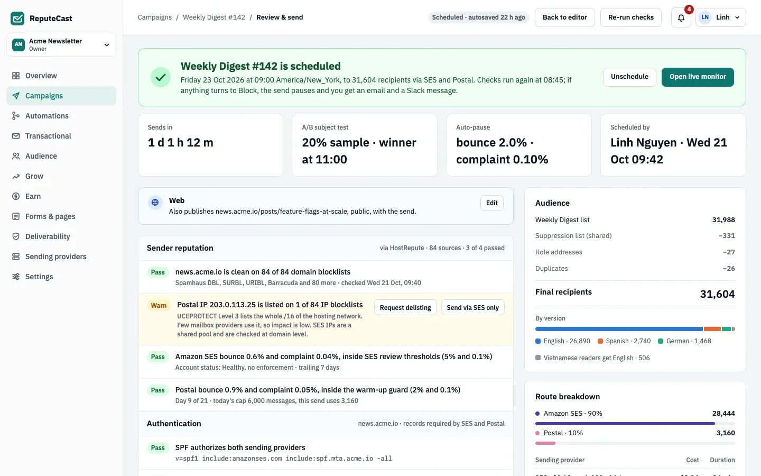Open the Linh account dropdown chevron

click(x=737, y=17)
